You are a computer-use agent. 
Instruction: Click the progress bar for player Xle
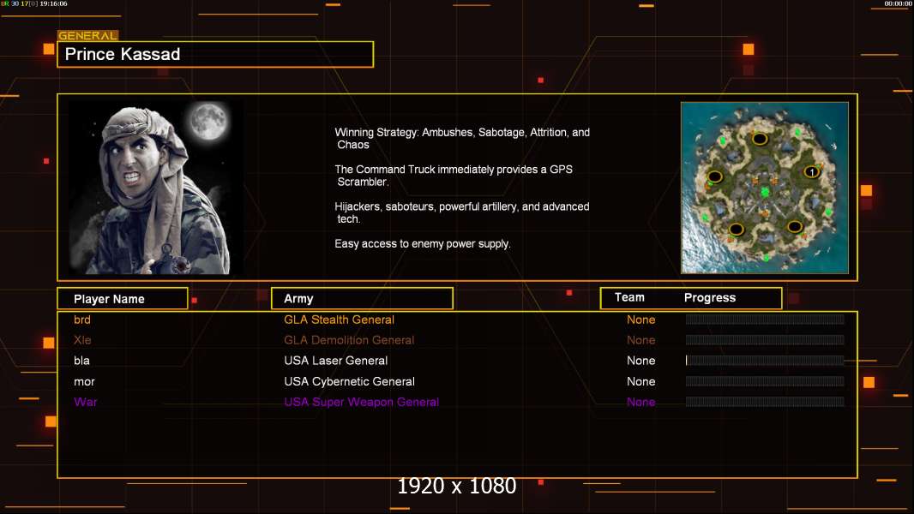pos(765,340)
